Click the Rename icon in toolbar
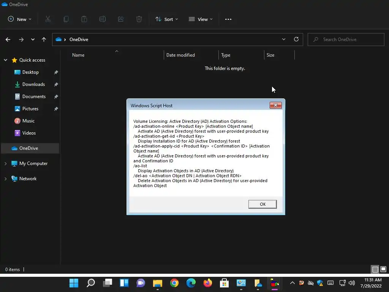 click(103, 19)
